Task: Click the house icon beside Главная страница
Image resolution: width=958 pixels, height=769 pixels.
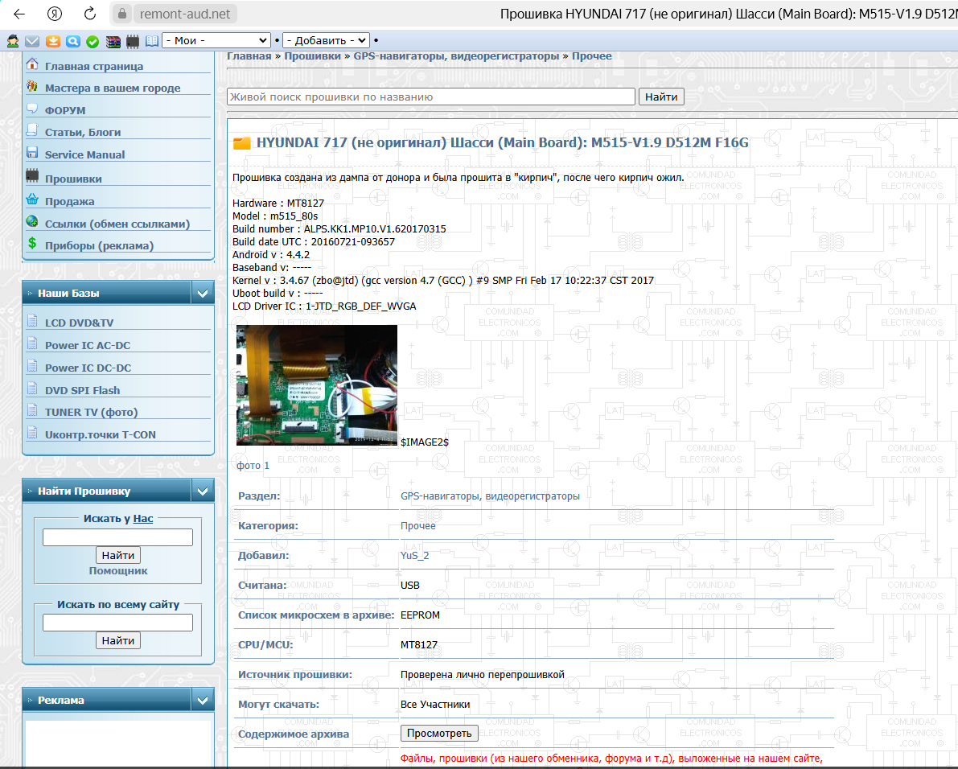Action: tap(32, 64)
